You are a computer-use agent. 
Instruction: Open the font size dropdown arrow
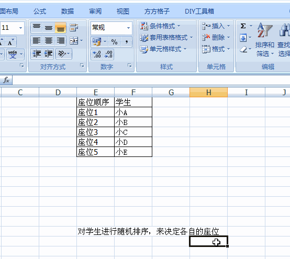(20, 28)
